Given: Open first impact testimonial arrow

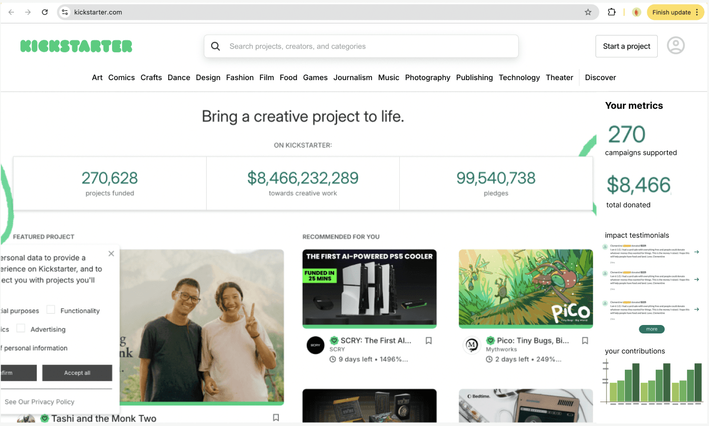Looking at the screenshot, I should (697, 252).
